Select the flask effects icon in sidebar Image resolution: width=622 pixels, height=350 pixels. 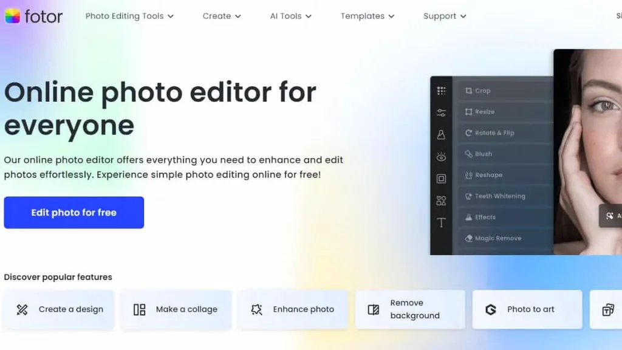point(442,135)
